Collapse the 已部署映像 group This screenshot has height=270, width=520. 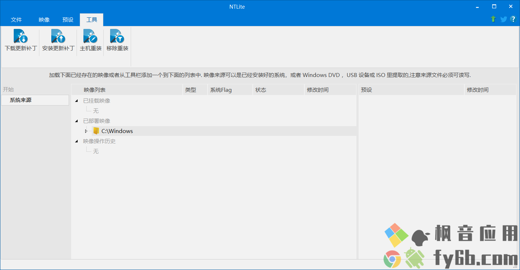(76, 121)
